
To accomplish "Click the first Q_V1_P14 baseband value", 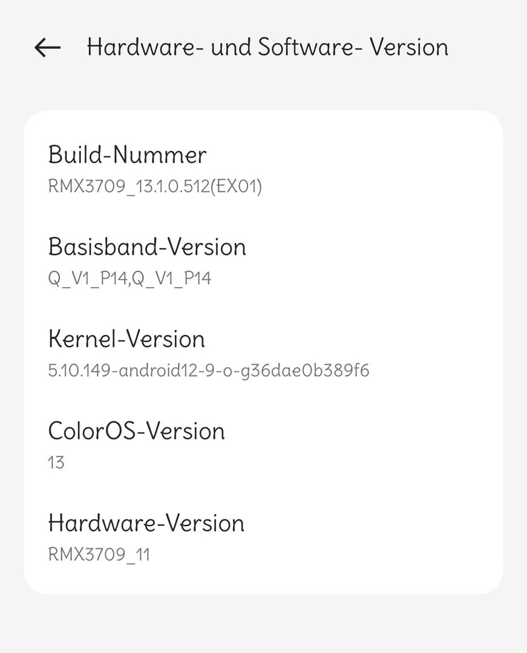I will point(87,279).
